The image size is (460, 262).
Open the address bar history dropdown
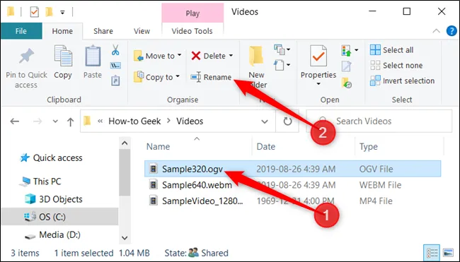(x=265, y=121)
